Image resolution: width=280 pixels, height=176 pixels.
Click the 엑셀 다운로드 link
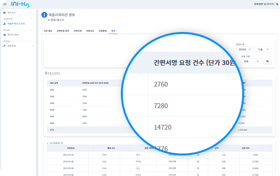tap(54, 73)
